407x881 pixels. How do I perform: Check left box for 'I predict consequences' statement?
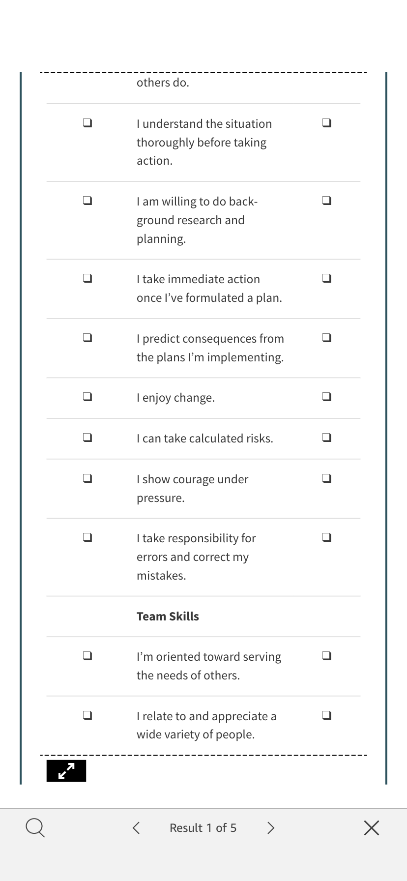87,338
